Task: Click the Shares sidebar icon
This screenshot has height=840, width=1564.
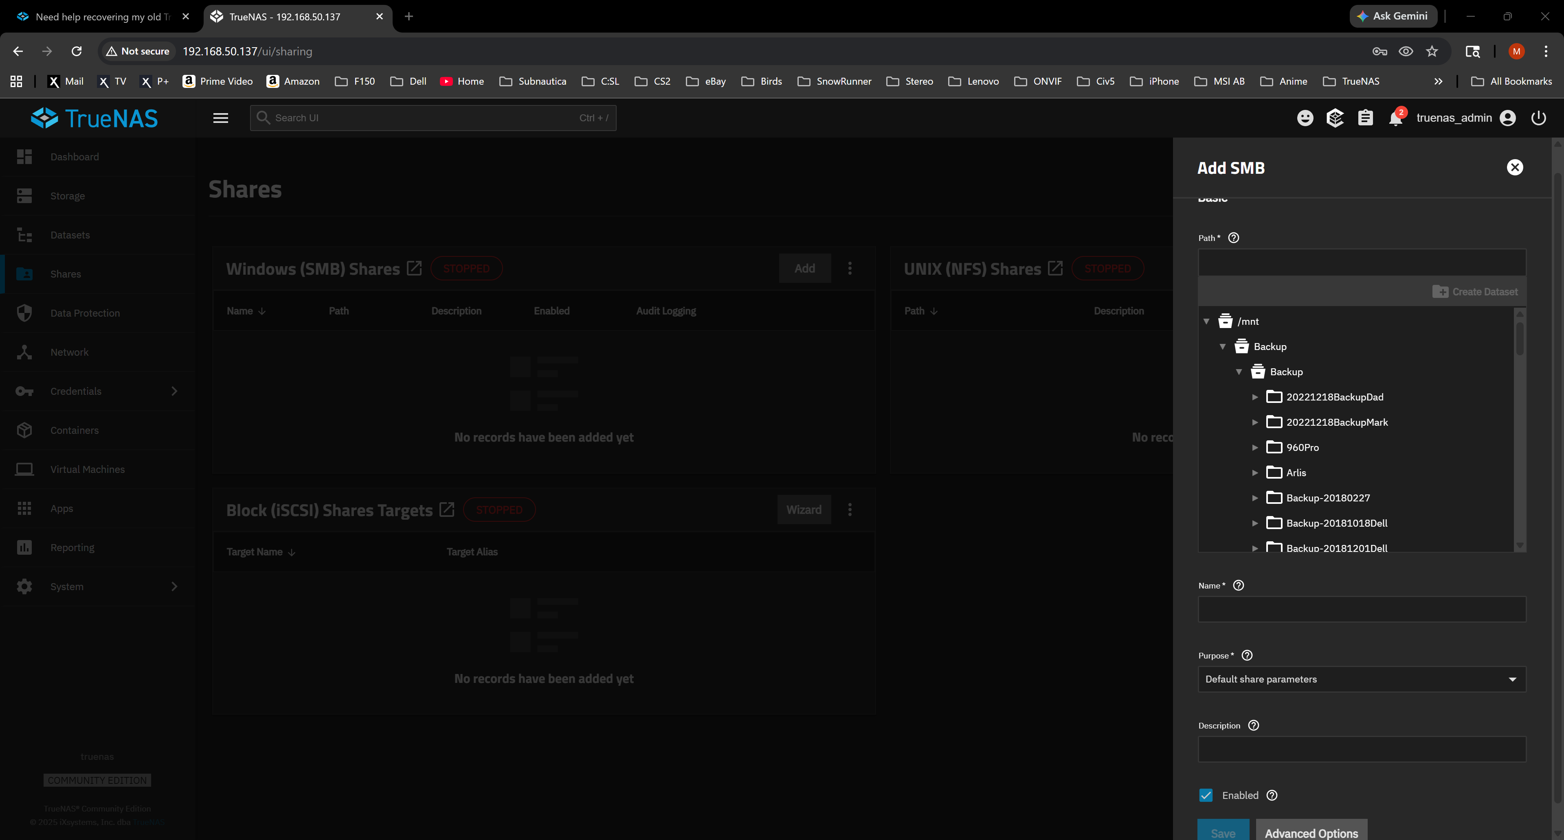Action: pos(24,273)
